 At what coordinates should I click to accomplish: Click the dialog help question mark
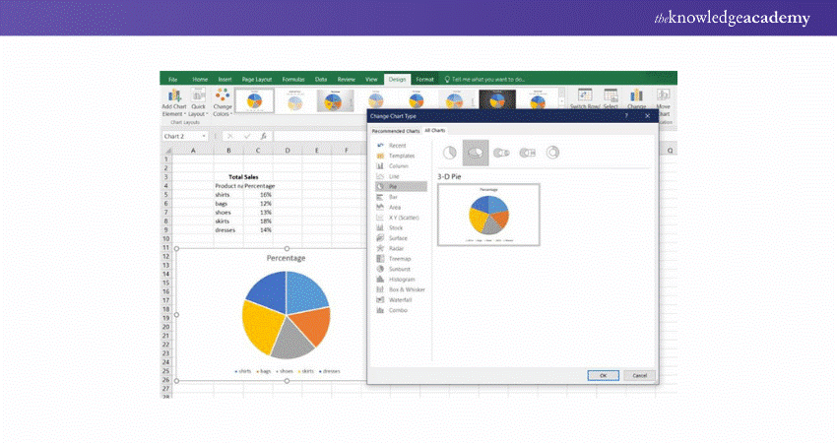626,116
